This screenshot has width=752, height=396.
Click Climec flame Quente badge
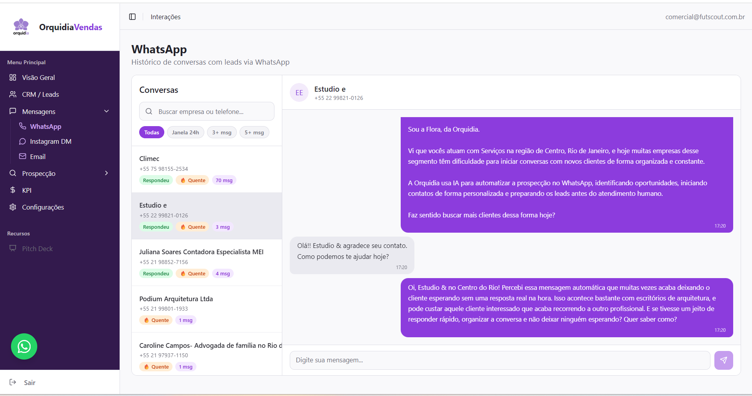tap(193, 180)
